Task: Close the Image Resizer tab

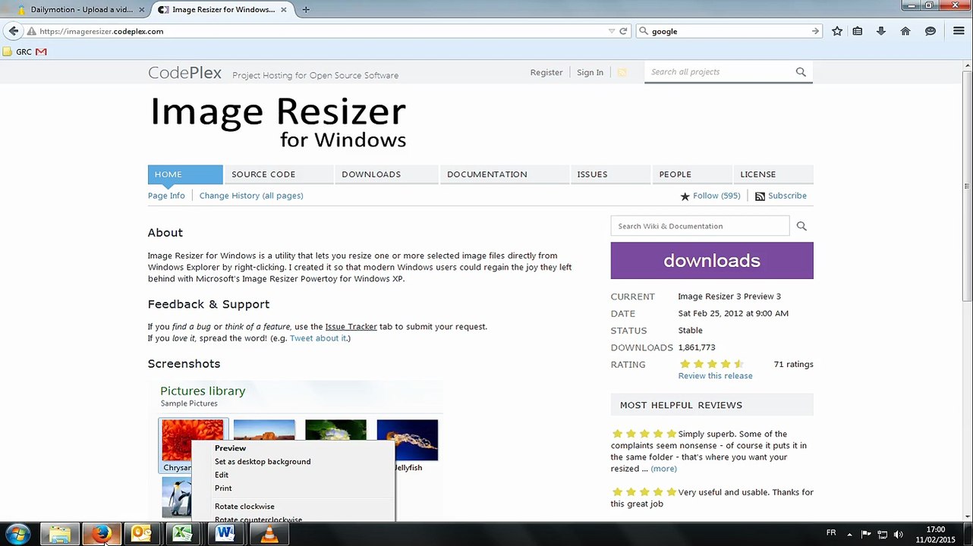Action: [x=284, y=10]
